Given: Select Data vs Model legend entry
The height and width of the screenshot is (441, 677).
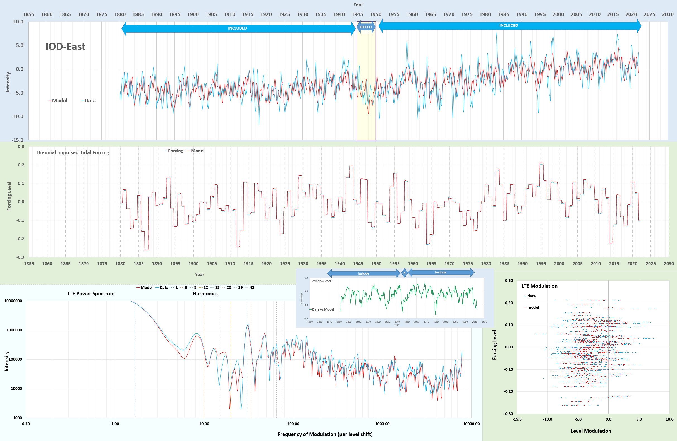Looking at the screenshot, I should pyautogui.click(x=322, y=309).
